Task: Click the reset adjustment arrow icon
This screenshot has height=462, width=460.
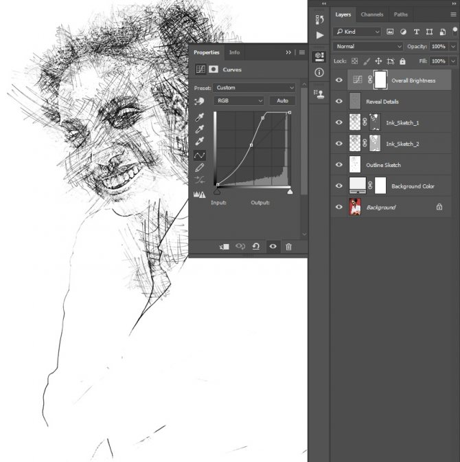Action: pyautogui.click(x=256, y=247)
